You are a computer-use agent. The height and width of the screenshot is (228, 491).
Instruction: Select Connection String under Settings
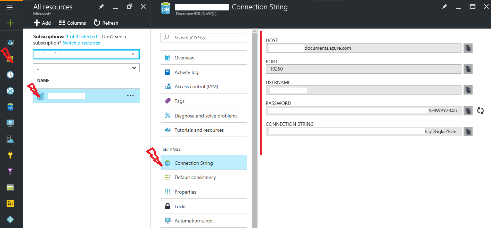coord(204,163)
